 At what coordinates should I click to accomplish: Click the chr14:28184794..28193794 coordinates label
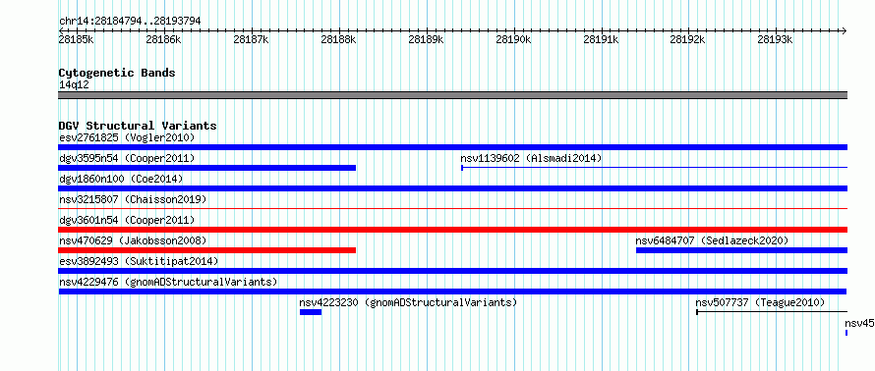[x=130, y=22]
